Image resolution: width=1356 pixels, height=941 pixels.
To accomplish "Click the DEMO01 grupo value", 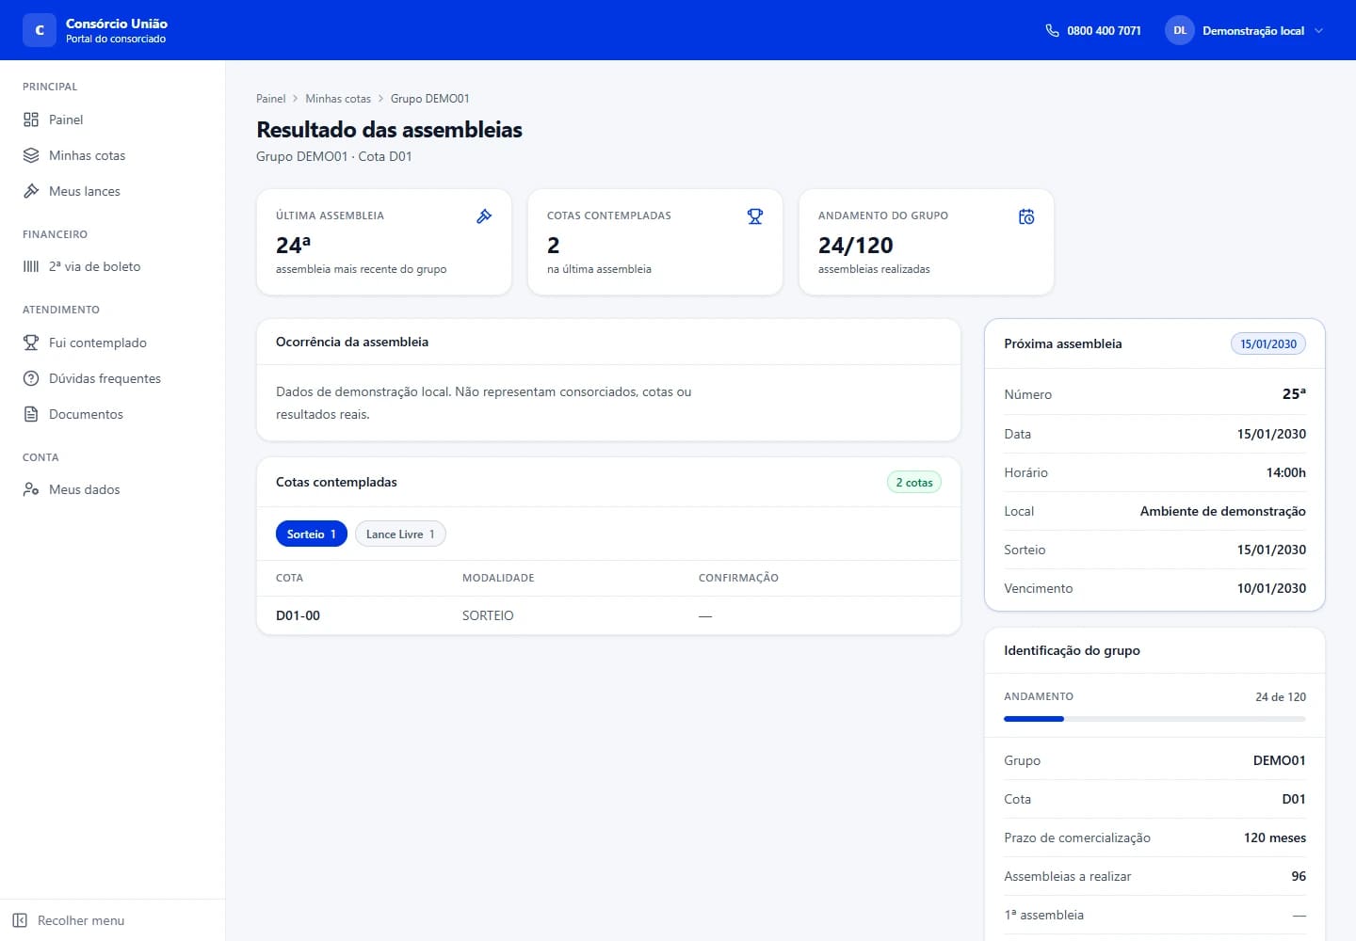I will click(1280, 760).
